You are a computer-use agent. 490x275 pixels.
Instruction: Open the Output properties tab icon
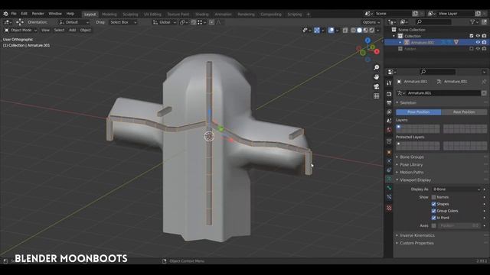(389, 103)
